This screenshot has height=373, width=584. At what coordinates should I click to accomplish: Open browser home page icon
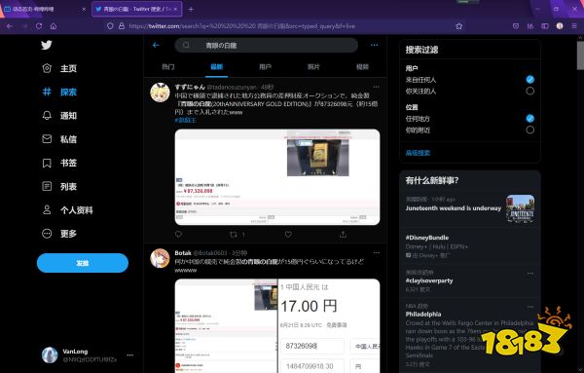(54, 26)
